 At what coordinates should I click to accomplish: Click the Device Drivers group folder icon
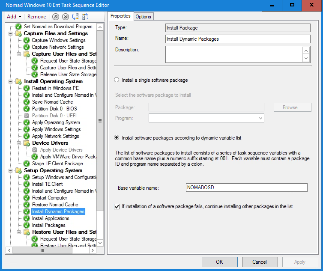pos(27,143)
